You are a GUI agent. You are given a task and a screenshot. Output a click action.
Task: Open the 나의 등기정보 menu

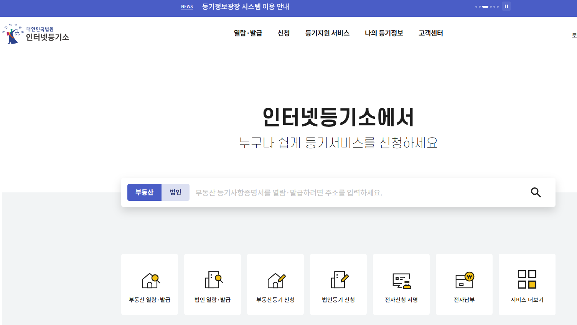pos(384,33)
